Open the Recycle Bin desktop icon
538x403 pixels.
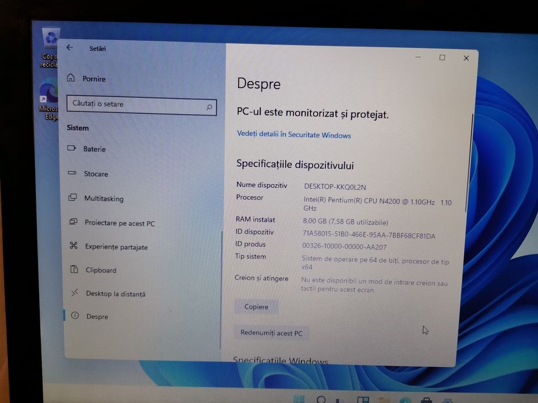pyautogui.click(x=50, y=48)
